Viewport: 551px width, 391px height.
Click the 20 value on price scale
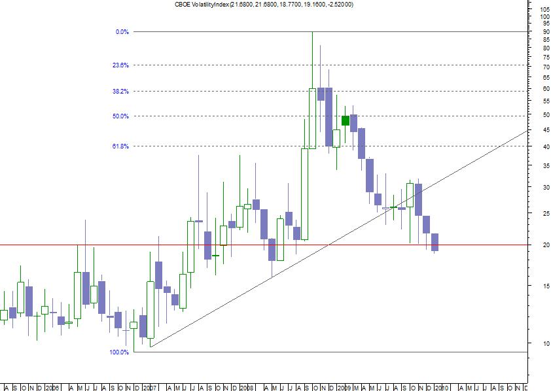pos(546,245)
